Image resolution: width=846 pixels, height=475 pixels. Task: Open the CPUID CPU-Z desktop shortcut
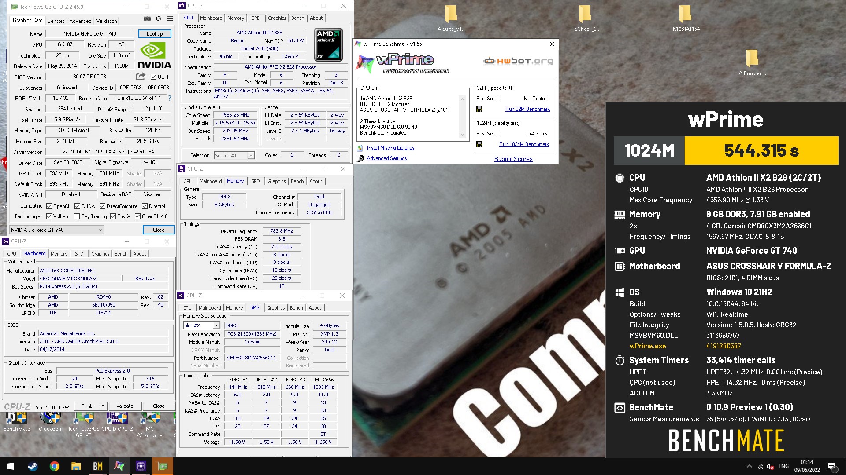tap(117, 422)
